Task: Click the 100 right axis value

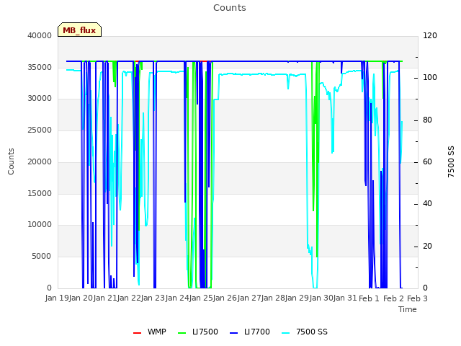Action: 430,78
